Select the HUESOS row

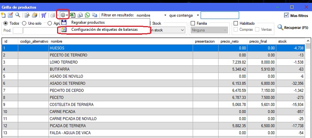point(154,48)
